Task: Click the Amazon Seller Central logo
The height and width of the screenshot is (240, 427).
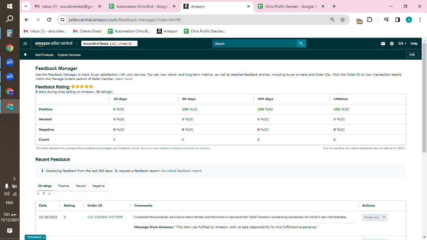Action: 54,43
